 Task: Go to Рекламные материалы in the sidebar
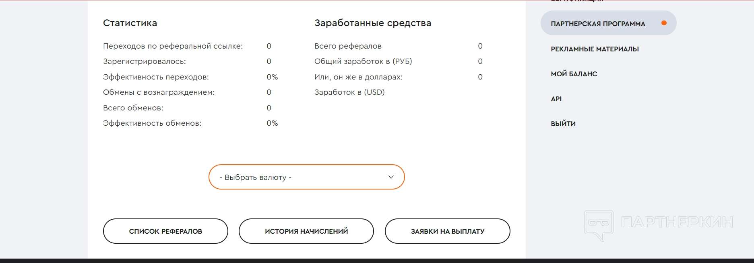click(595, 49)
